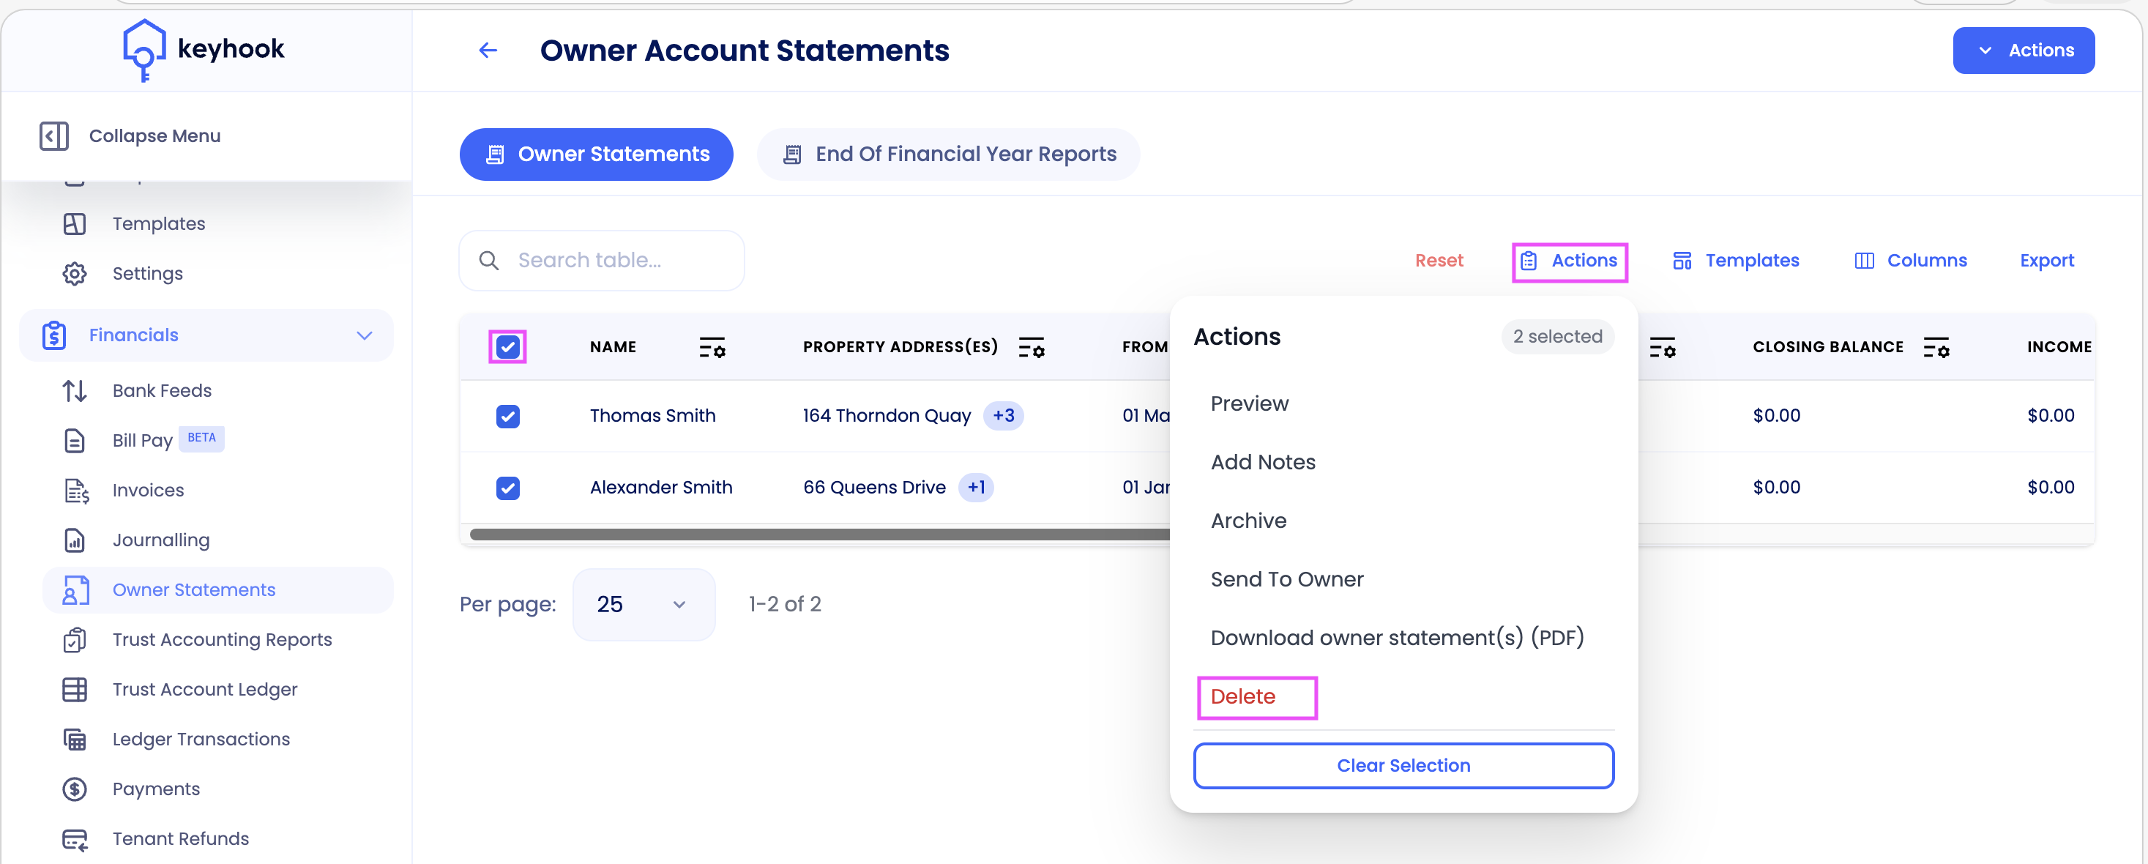Click the Invoices icon in sidebar

point(76,491)
